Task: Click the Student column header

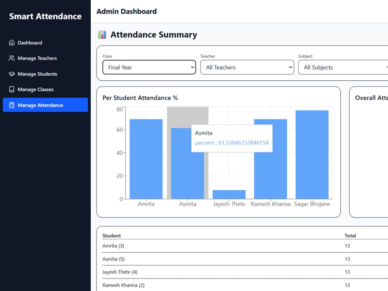Action: coord(112,236)
